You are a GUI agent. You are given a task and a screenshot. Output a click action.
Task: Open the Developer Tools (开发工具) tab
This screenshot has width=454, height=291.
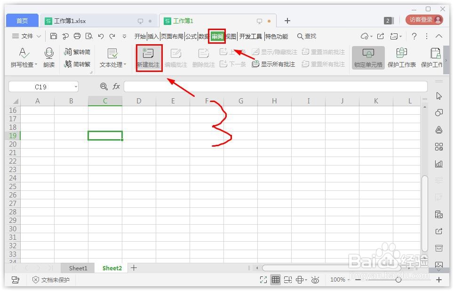point(250,36)
